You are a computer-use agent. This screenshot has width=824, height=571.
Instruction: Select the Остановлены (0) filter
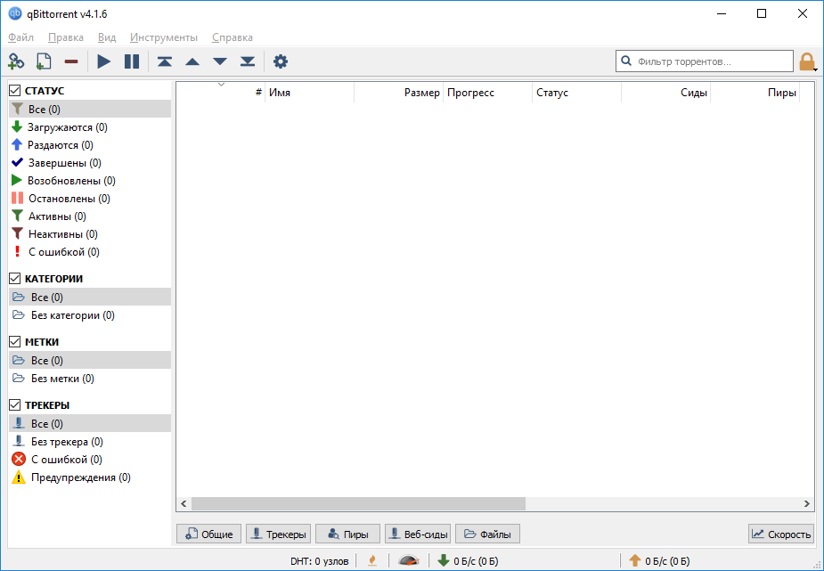point(90,199)
